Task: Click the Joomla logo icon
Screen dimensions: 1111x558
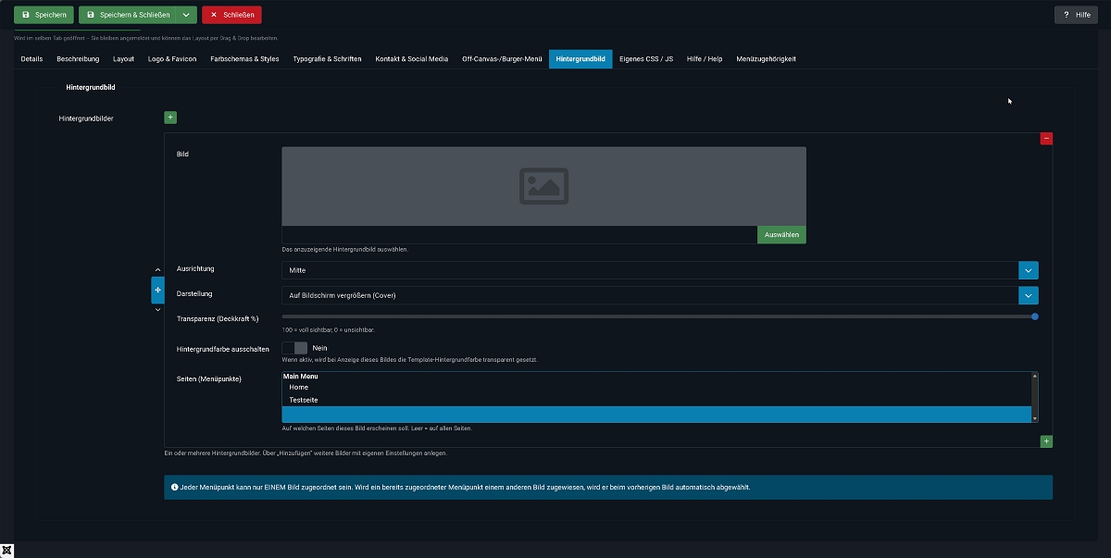Action: pos(7,550)
